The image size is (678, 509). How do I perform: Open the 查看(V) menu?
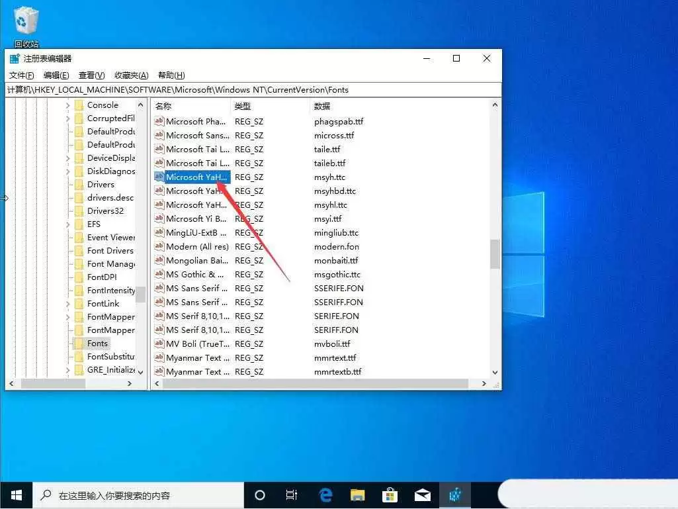tap(91, 75)
